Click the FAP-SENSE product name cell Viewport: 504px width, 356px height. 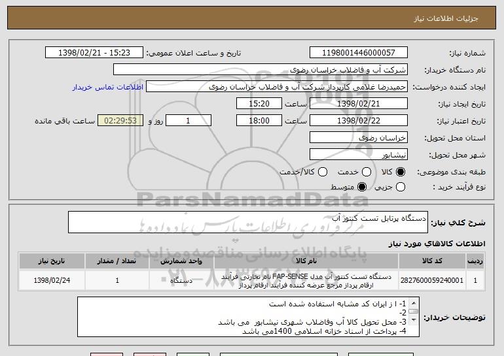click(x=306, y=280)
